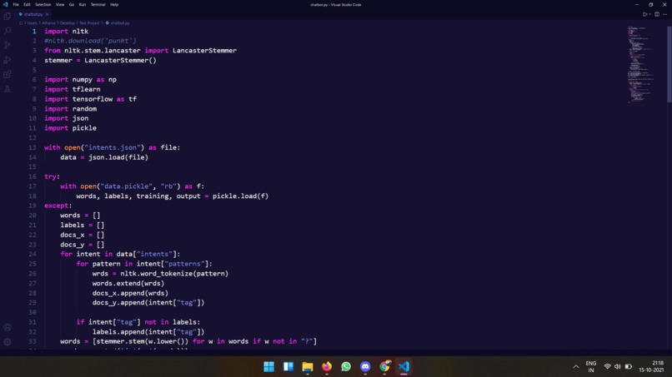Place cursor on 'import nltk' line
The width and height of the screenshot is (672, 377).
pos(67,32)
